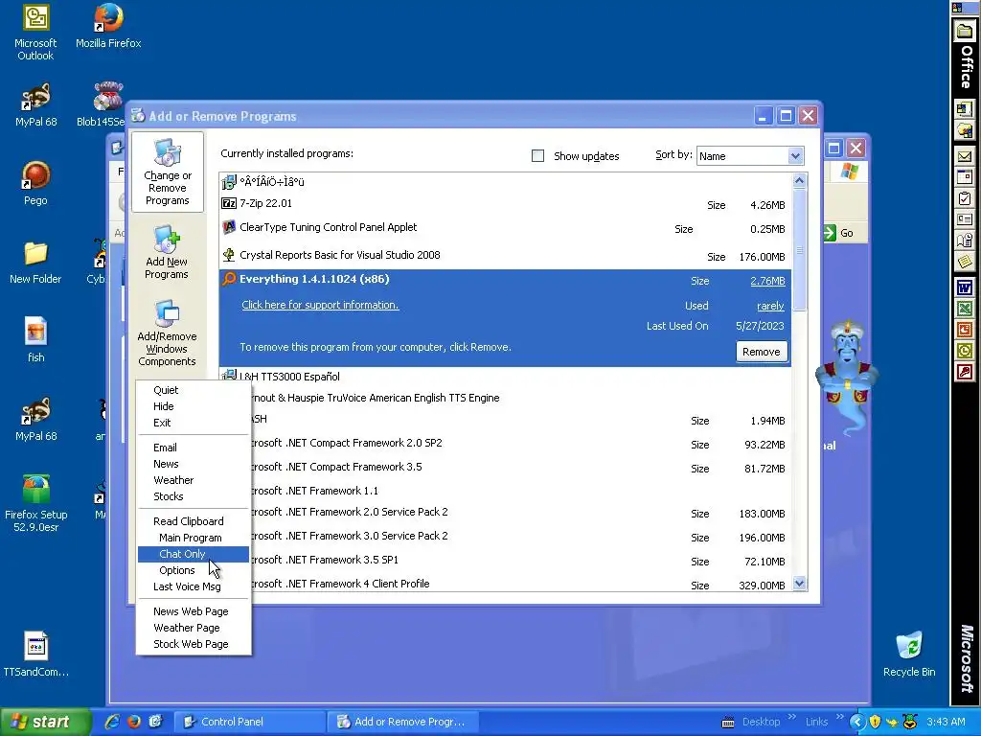Image resolution: width=981 pixels, height=736 pixels.
Task: Click the security shield tray icon
Action: coord(875,722)
